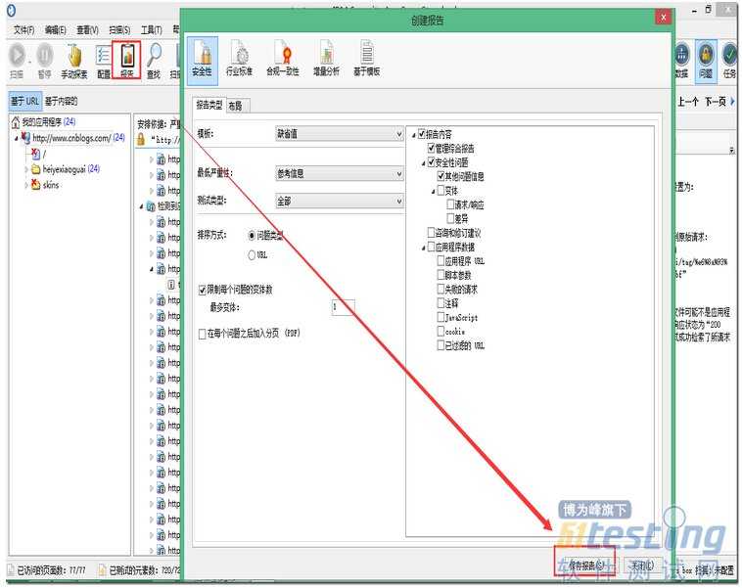Enable 在每个问题之后加入分页 (PDF) checkbox

pyautogui.click(x=203, y=334)
